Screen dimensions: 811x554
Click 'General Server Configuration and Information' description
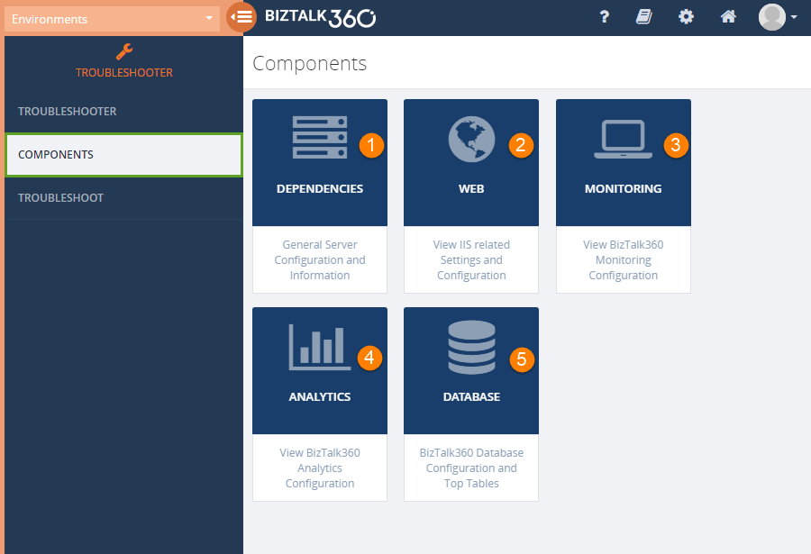coord(320,259)
